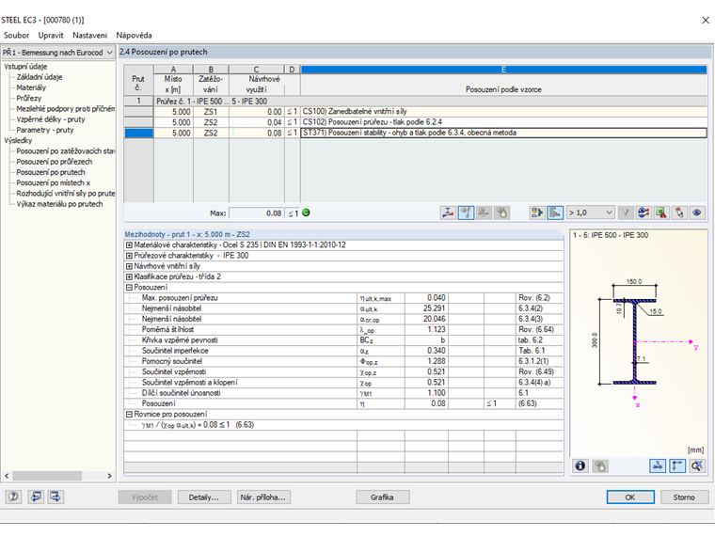715x536 pixels.
Task: Open Posouzení po místech x results
Action: pos(54,182)
